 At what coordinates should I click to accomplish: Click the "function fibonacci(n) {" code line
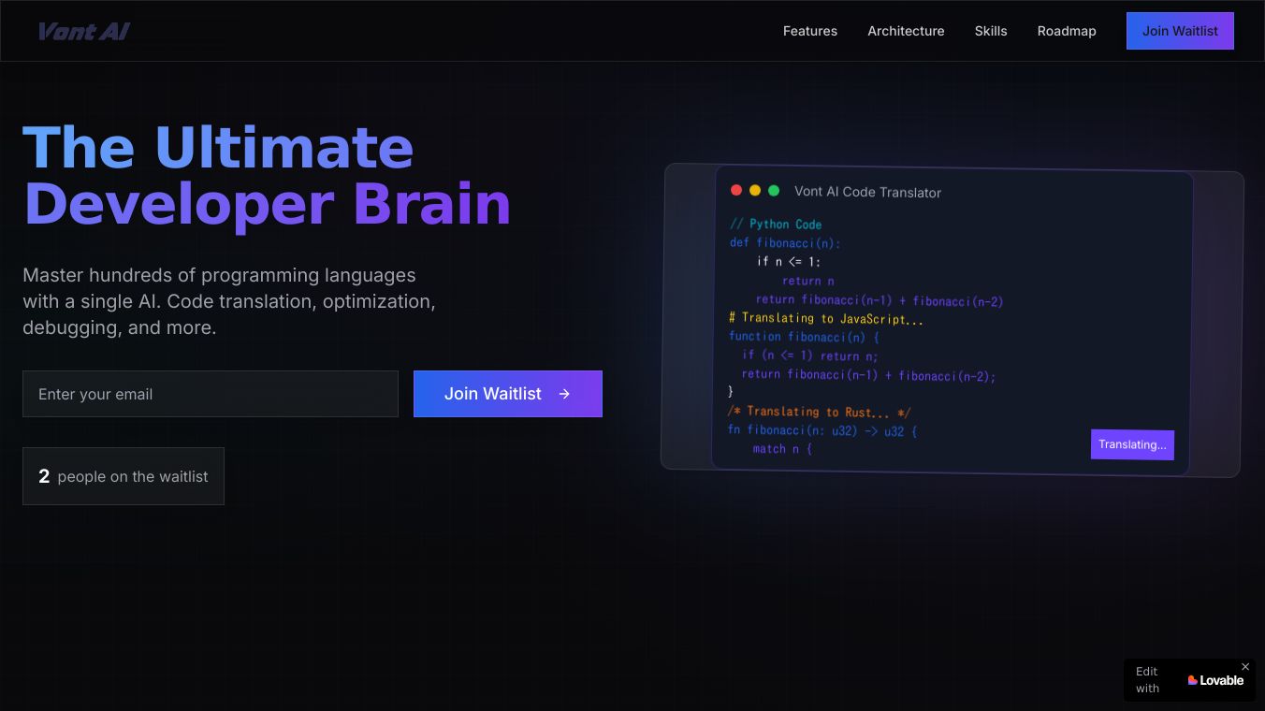tap(804, 337)
